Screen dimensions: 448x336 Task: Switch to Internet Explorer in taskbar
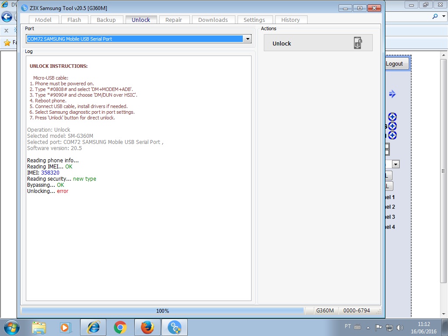93,327
